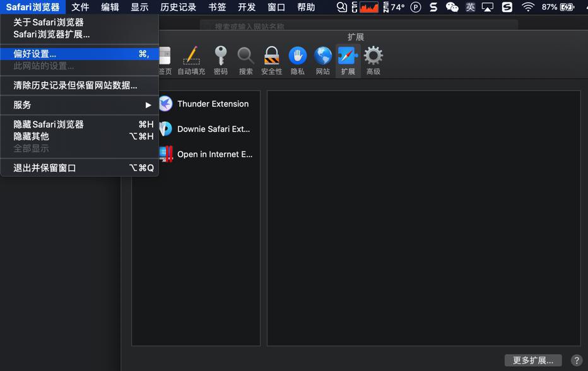Click the partially hidden 标签页 tabs icon
This screenshot has height=371, width=588.
pyautogui.click(x=165, y=61)
